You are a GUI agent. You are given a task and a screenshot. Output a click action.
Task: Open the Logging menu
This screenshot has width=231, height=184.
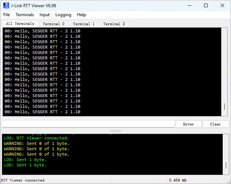[63, 15]
